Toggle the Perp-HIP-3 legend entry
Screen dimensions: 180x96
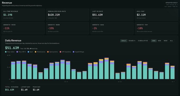(x=21, y=52)
